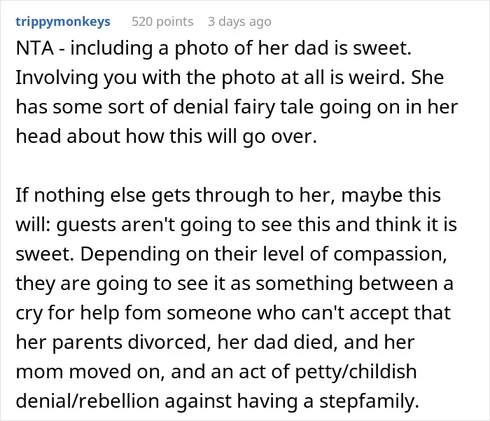Click the words 'her parents divorced,'

113,342
